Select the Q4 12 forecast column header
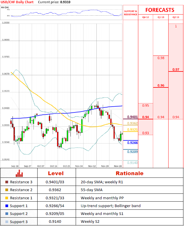184x226 pixels. 146,17
